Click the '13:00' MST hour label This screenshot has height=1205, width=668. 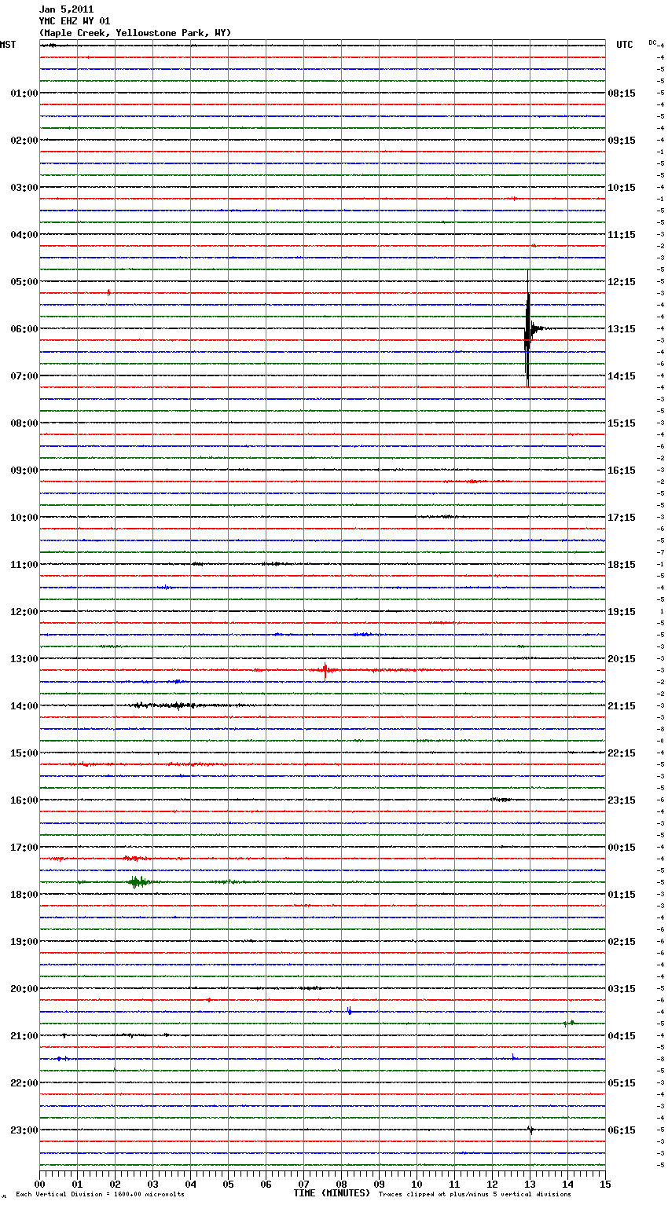coord(24,659)
